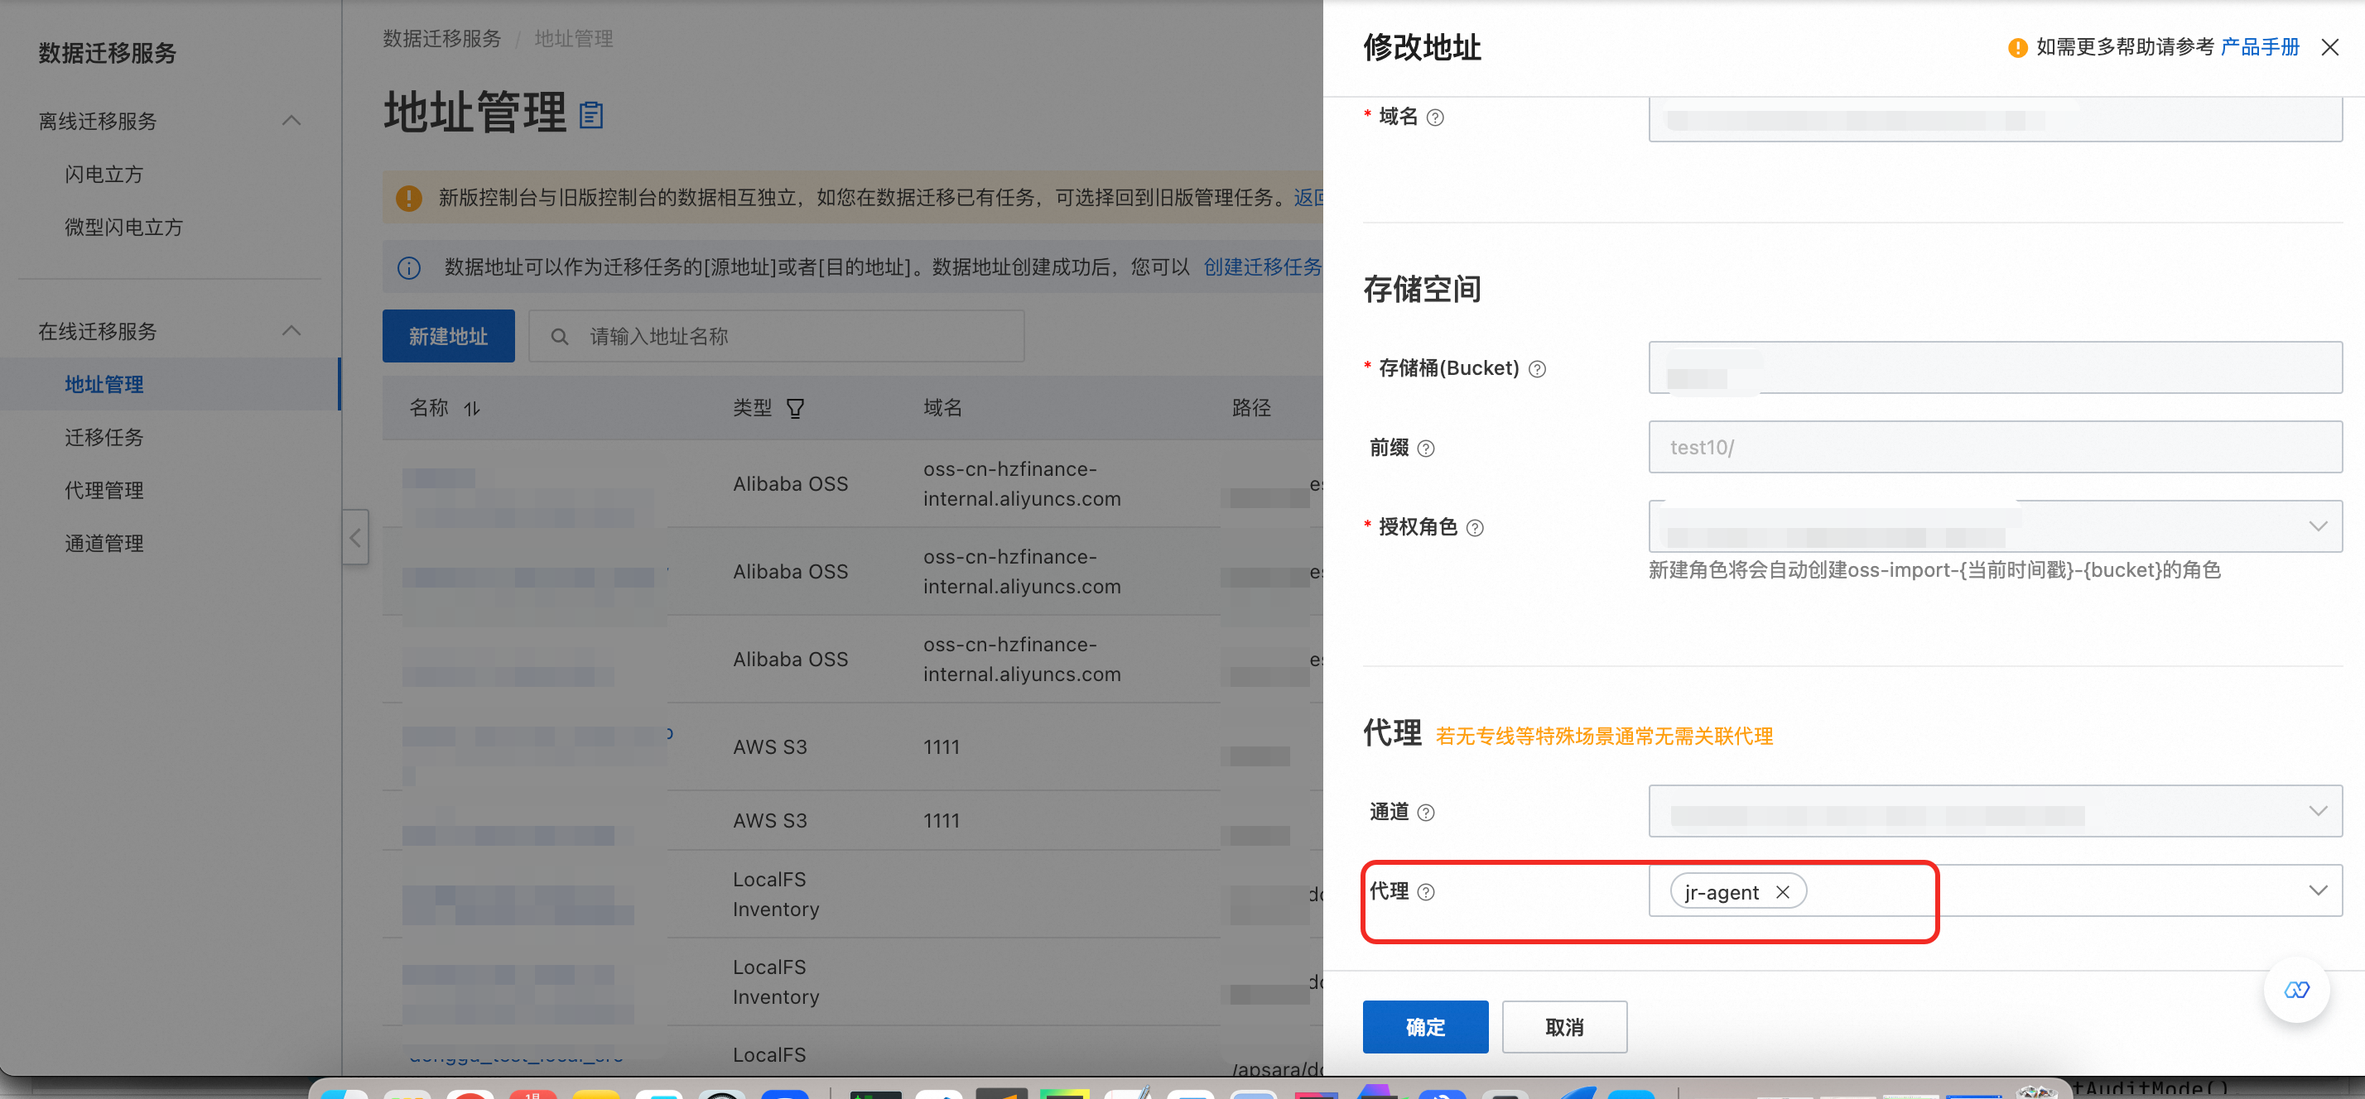Click the help icon next to 域名
Viewport: 2365px width, 1099px height.
pos(1435,118)
